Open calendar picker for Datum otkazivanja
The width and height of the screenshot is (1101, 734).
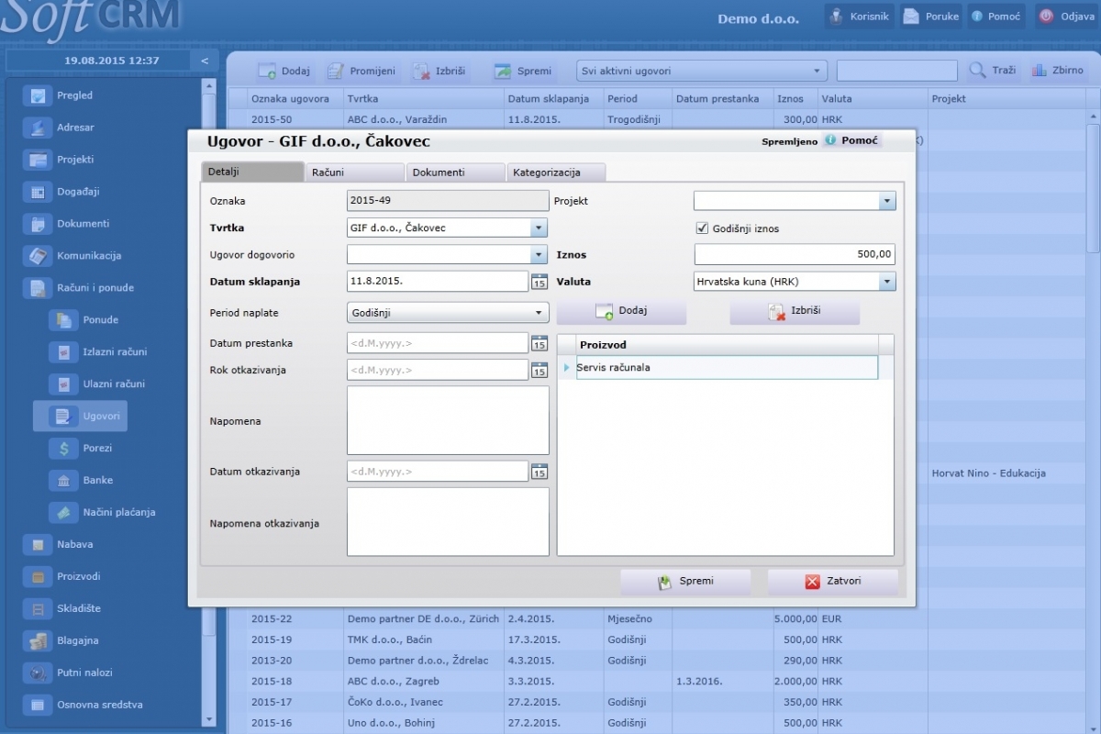coord(539,472)
